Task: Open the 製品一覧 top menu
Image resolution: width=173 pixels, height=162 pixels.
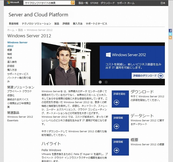Action: click(83, 3)
